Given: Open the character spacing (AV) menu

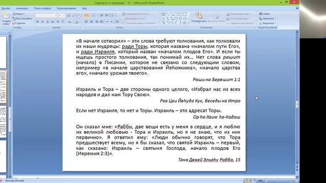Looking at the screenshot, I should tap(63, 22).
